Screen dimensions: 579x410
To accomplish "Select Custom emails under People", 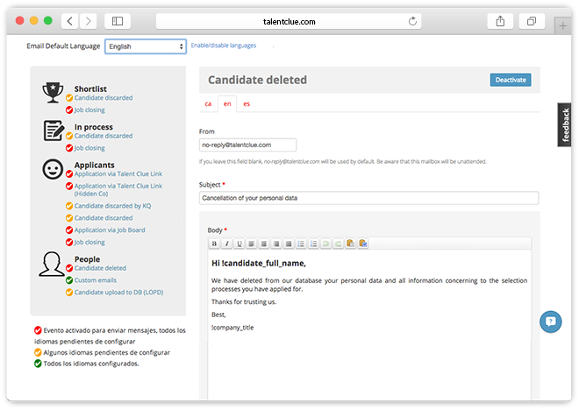I will click(x=95, y=279).
